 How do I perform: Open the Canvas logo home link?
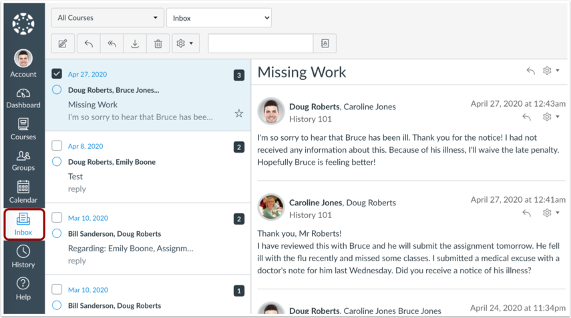[x=23, y=24]
